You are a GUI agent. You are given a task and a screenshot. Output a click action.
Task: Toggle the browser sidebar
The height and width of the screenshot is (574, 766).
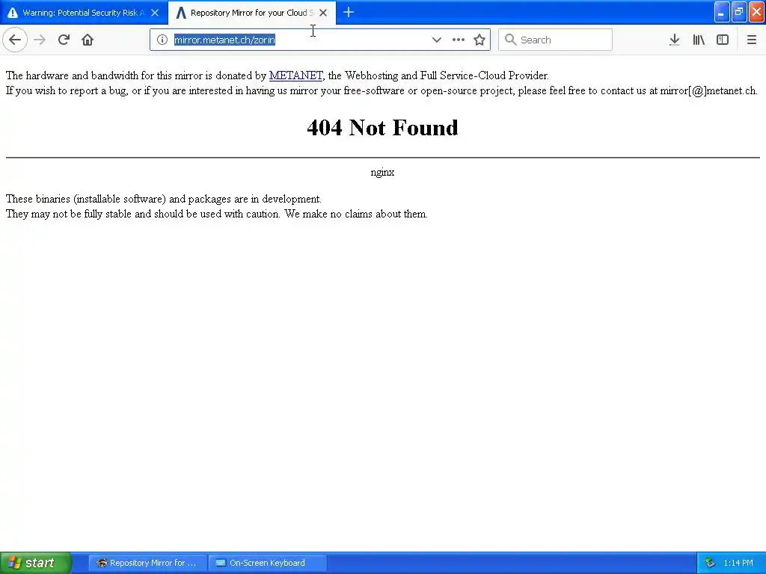tap(723, 40)
